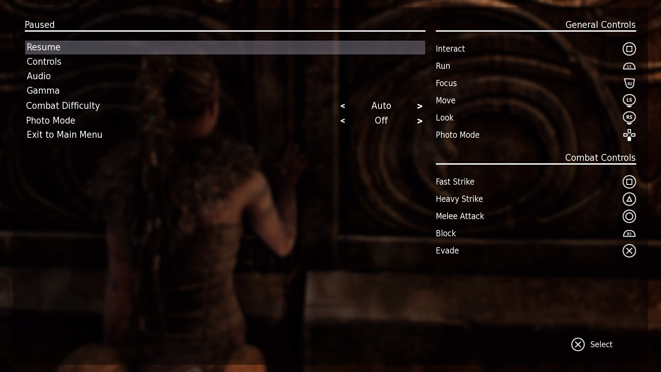Click the LS (Move) stick icon

pyautogui.click(x=629, y=100)
